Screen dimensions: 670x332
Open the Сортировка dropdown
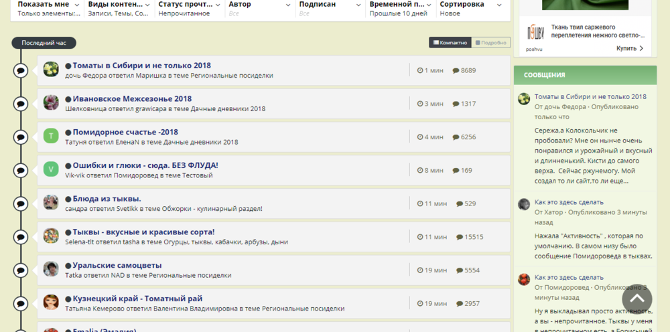click(x=473, y=8)
